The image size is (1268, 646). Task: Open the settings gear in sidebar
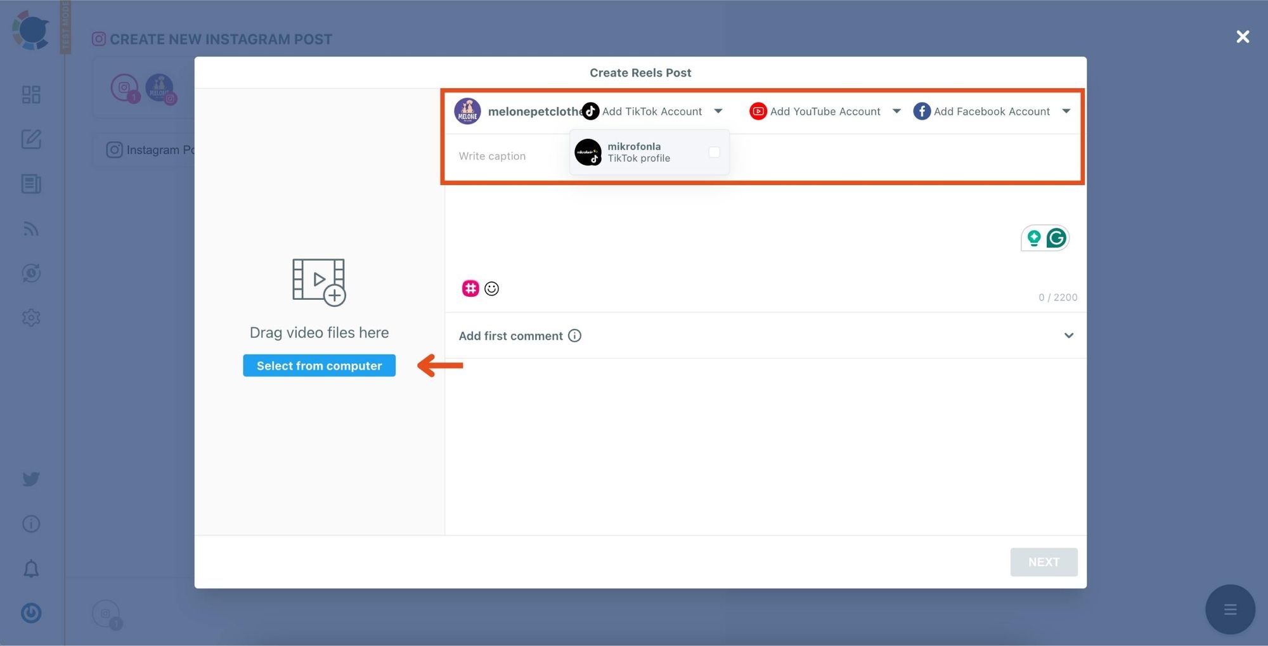pos(30,317)
